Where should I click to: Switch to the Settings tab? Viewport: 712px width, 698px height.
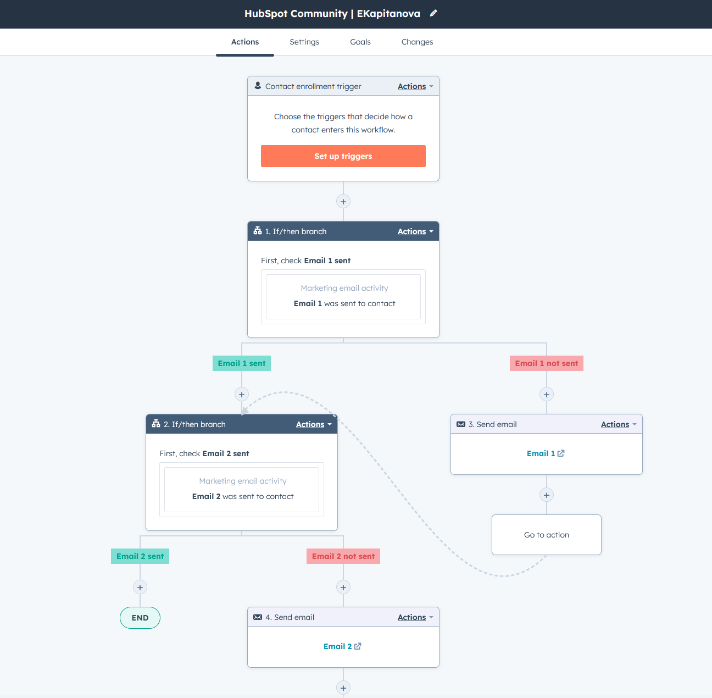tap(304, 42)
